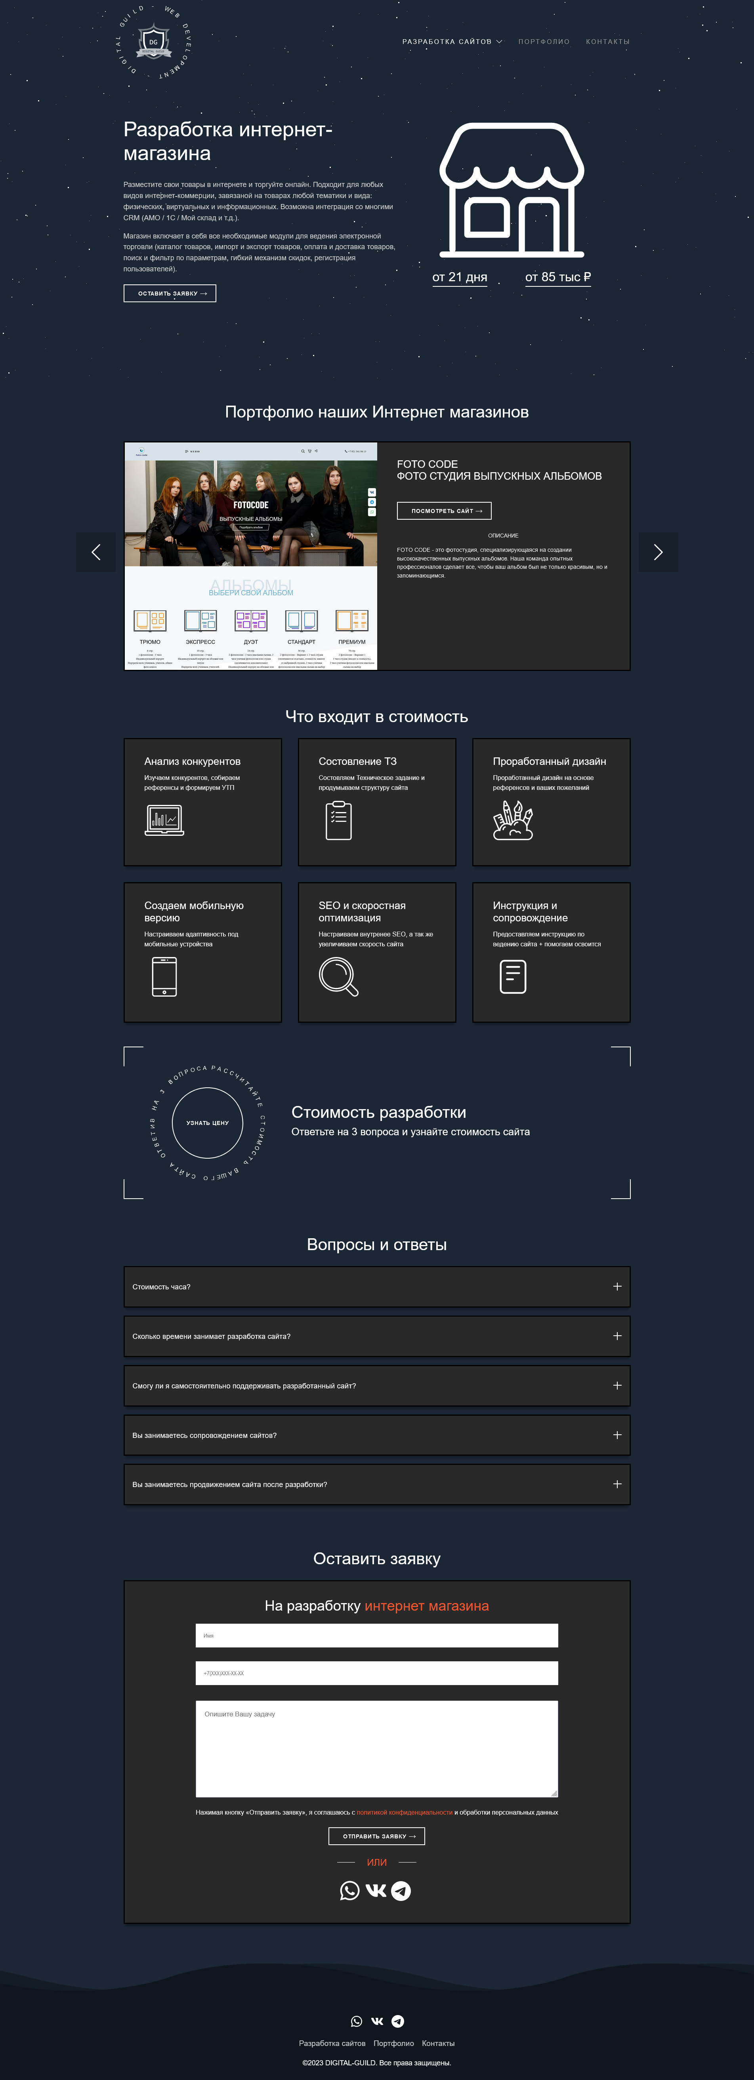This screenshot has width=754, height=2080.
Task: Open политикой конфиденциальности link
Action: tap(405, 1812)
